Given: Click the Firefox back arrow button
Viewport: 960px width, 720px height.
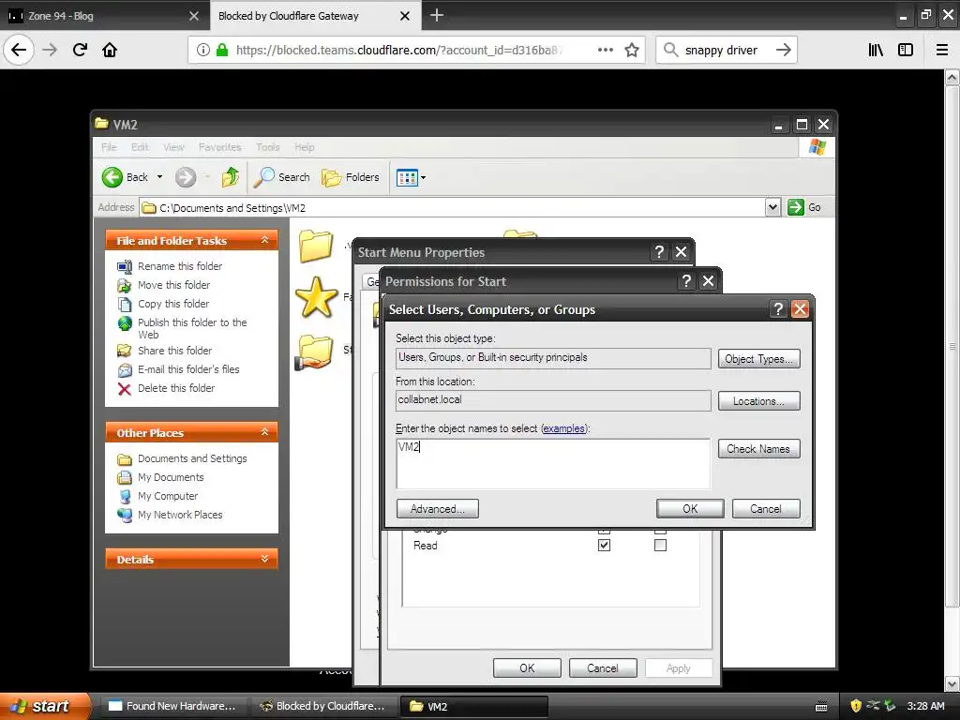Looking at the screenshot, I should pyautogui.click(x=19, y=50).
